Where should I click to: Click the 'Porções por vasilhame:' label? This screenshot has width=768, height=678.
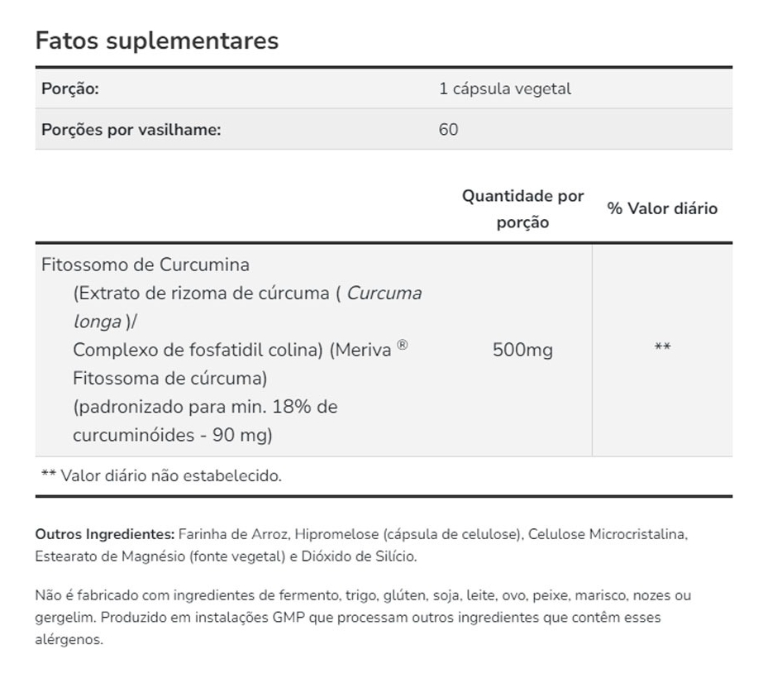(x=131, y=130)
